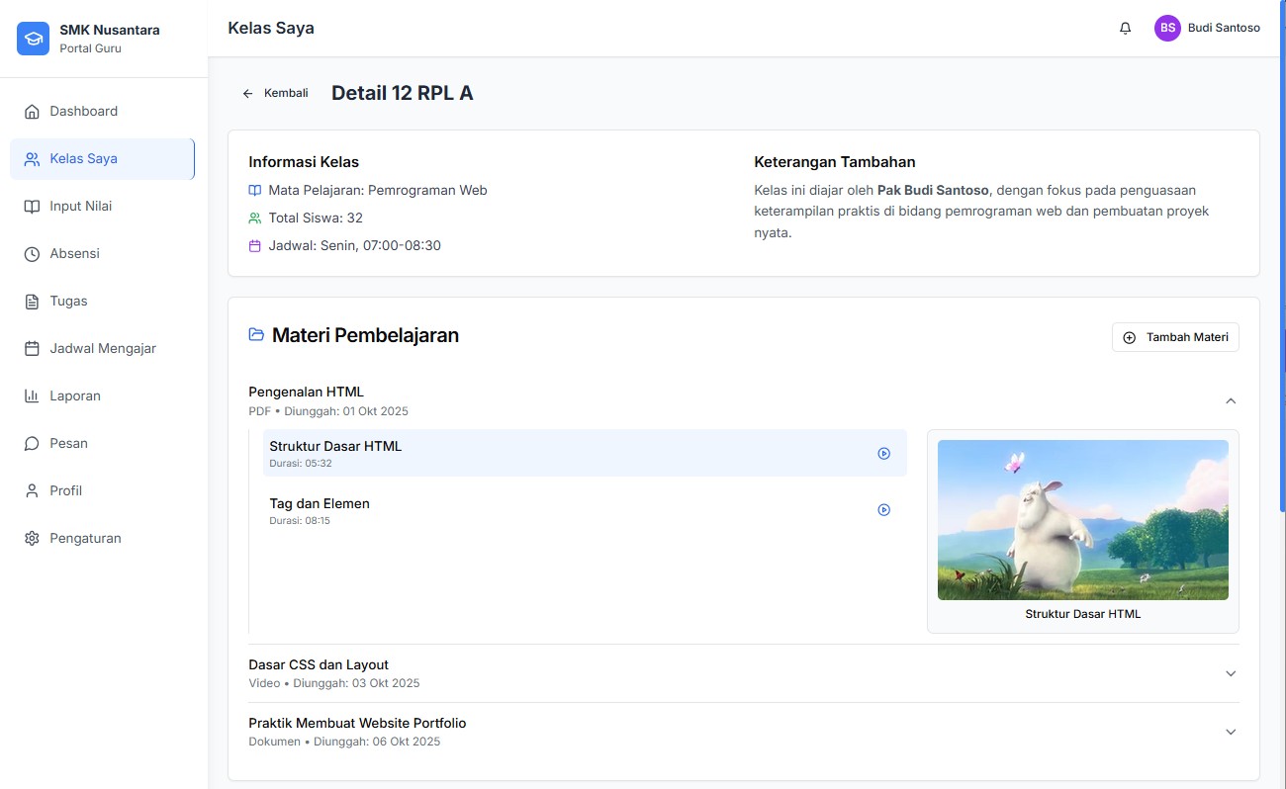Image resolution: width=1286 pixels, height=789 pixels.
Task: Open Input Nilai from the sidebar
Action: point(81,207)
